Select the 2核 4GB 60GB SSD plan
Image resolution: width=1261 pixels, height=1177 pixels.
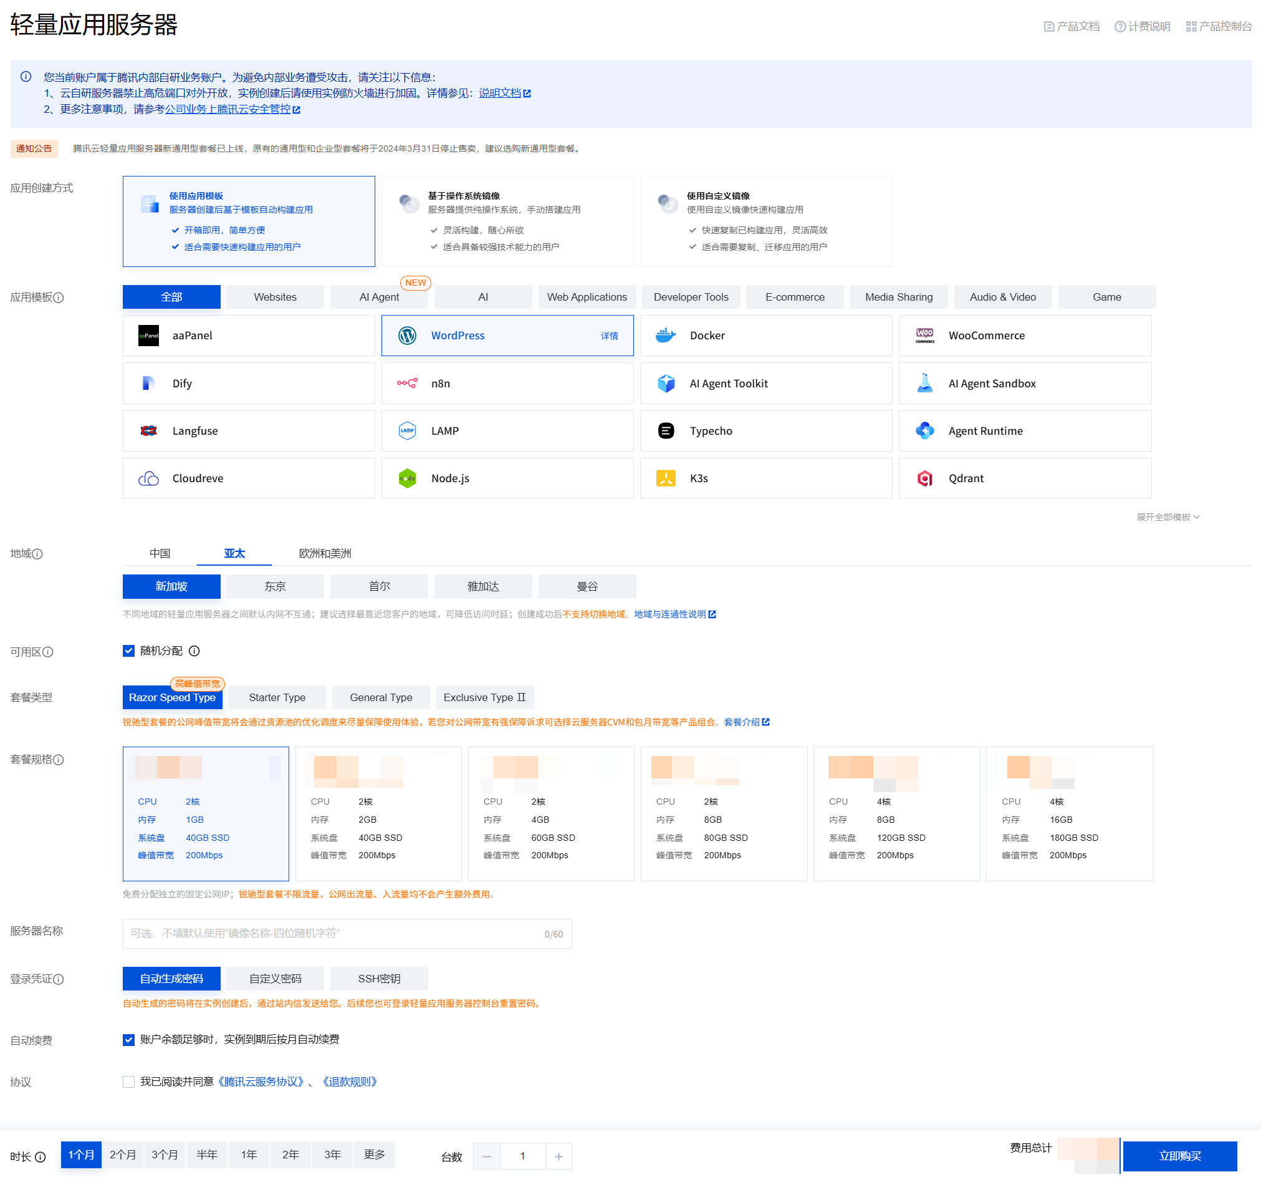tap(550, 813)
